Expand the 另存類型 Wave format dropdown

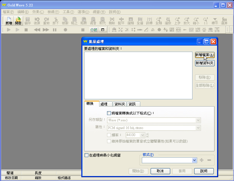click(x=198, y=120)
